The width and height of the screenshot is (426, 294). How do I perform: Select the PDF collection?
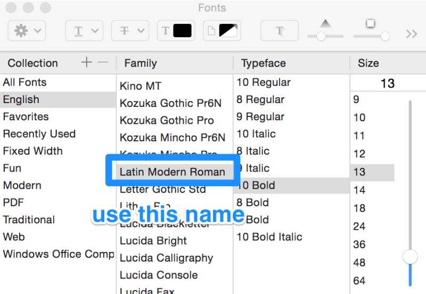pyautogui.click(x=58, y=203)
